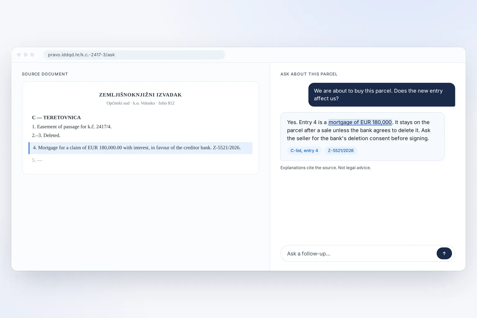Screen dimensions: 477x318
Task: Follow the 'mortgage of EUR 180,000' link
Action: [x=360, y=122]
